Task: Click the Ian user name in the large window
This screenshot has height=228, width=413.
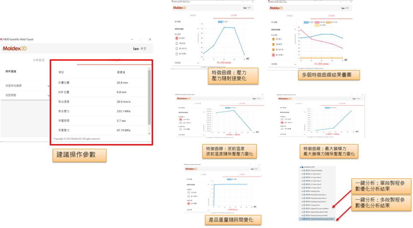Action: (136, 49)
